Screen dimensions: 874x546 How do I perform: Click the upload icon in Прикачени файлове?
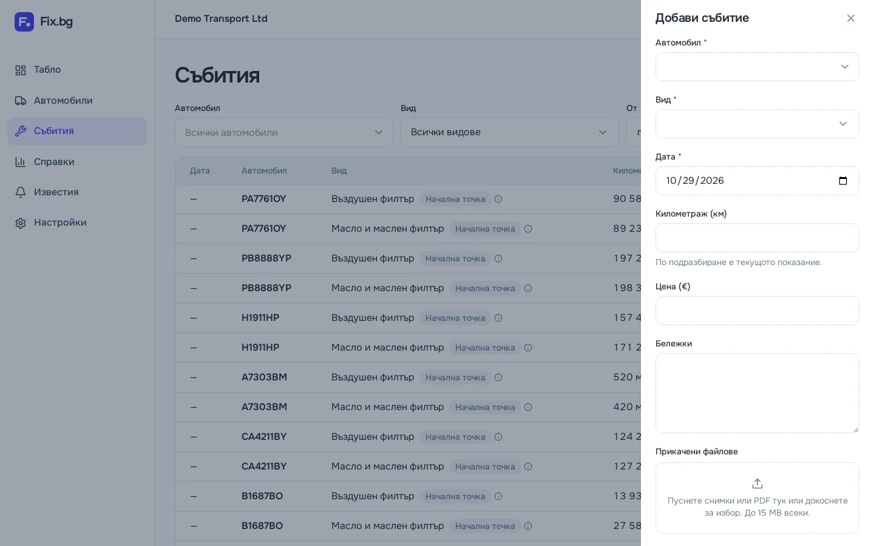(x=757, y=484)
